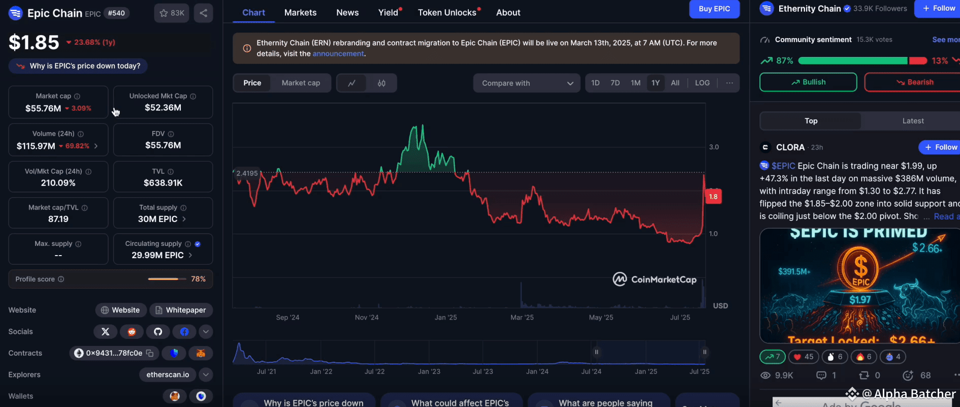Open the Chart tab
The height and width of the screenshot is (407, 960).
253,12
